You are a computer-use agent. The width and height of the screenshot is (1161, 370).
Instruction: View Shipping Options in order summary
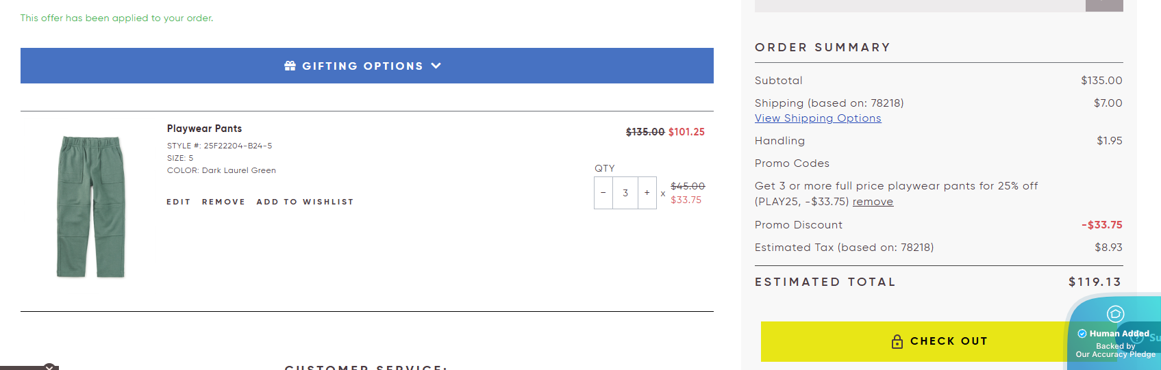click(818, 118)
